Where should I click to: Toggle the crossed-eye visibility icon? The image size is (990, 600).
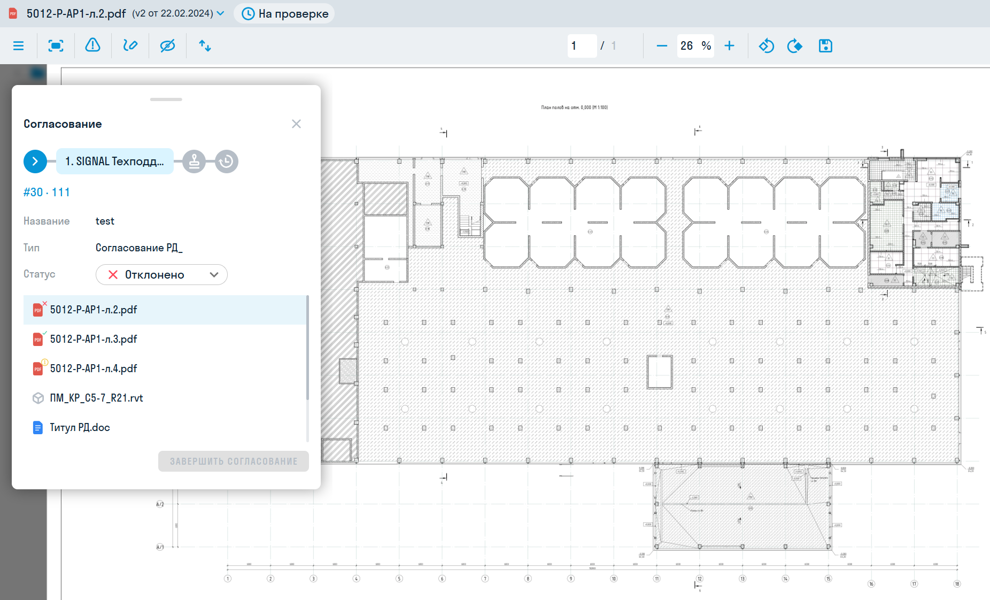167,46
